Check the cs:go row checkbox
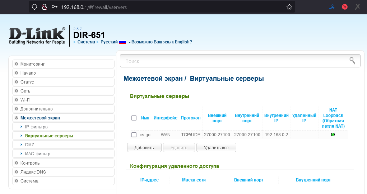The image size is (367, 194). click(134, 134)
